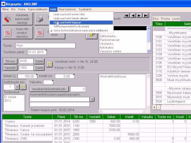Select Pankkimaksut in the template list
191x143 pixels.
tap(123, 40)
